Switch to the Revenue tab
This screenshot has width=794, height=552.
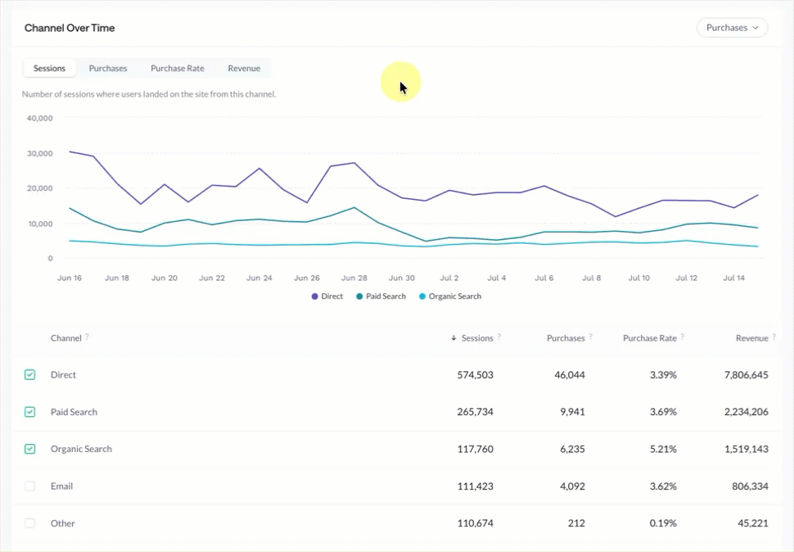point(244,68)
